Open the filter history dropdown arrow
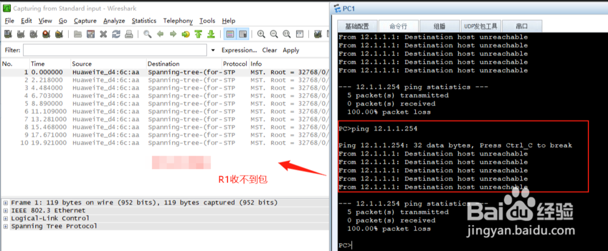The image size is (608, 251). click(212, 50)
